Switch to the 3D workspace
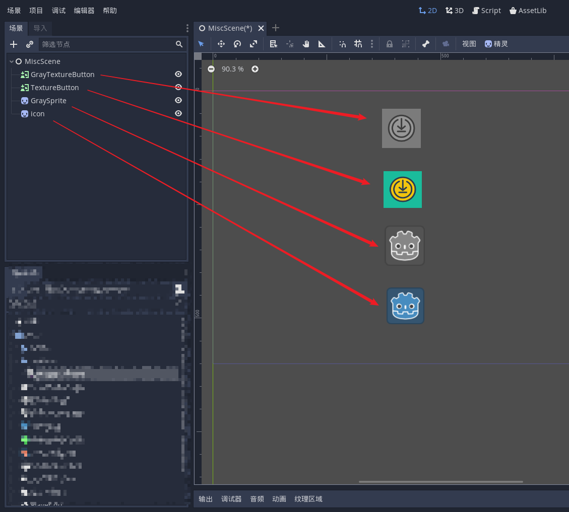Screen dimensions: 569x512 [454, 11]
